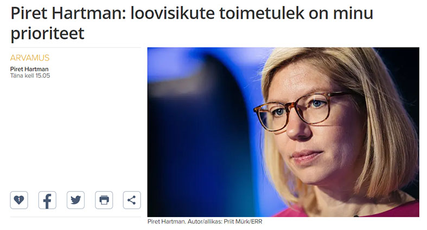
Task: Open the large photo of Piret Hartman
Action: [x=283, y=132]
